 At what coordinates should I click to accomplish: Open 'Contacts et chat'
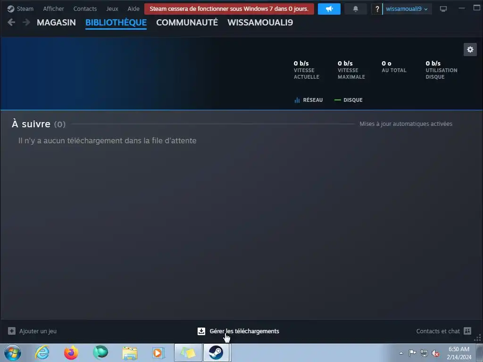438,331
